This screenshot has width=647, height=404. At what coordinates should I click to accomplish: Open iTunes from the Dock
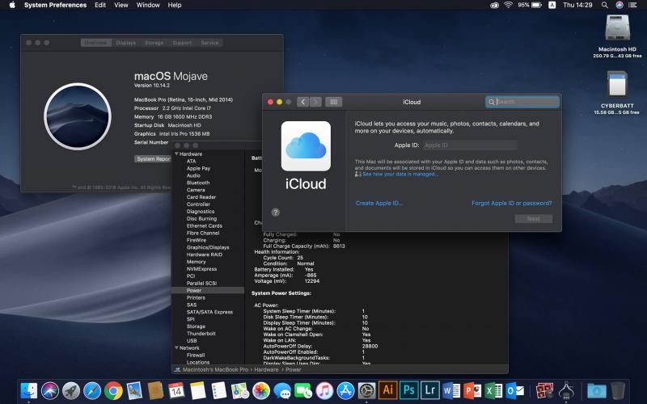(x=324, y=391)
